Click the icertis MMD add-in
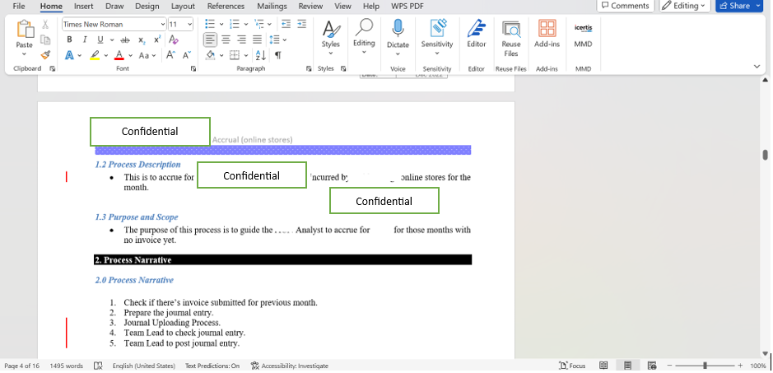773x373 pixels. coord(583,34)
